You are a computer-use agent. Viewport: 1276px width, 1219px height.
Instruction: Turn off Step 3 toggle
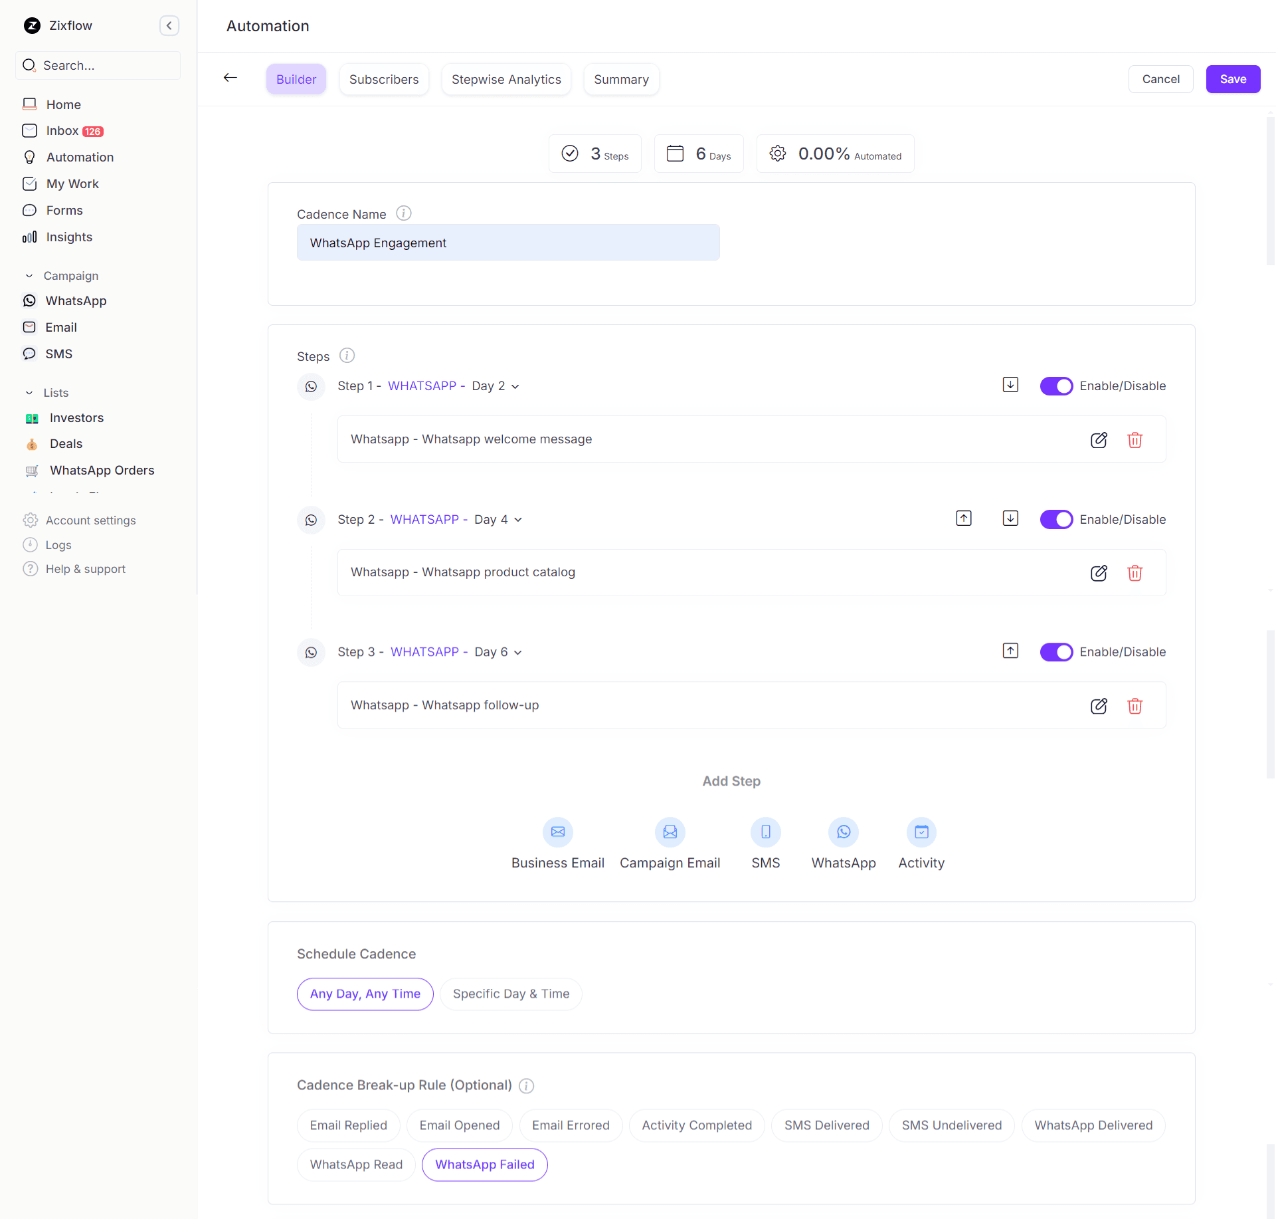coord(1055,652)
